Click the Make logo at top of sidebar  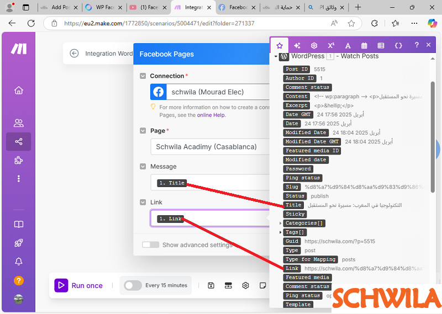pos(19,49)
